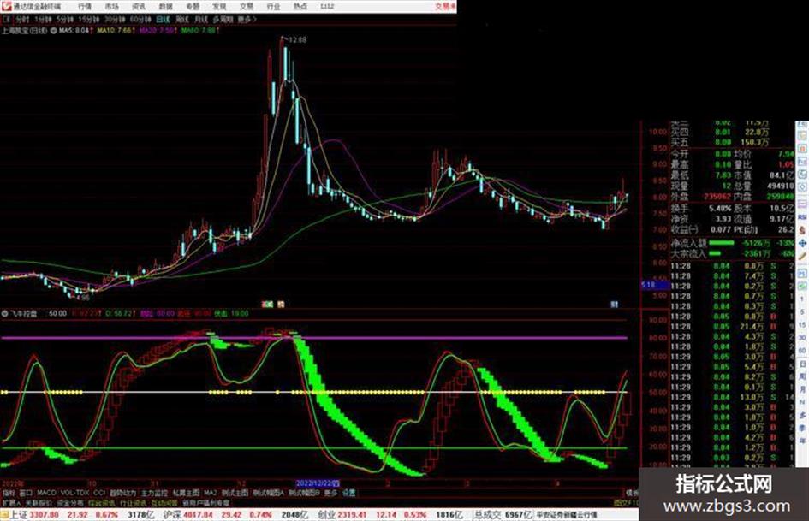Click the sidebar icon just above RSI
The width and height of the screenshot is (809, 521).
(802, 204)
